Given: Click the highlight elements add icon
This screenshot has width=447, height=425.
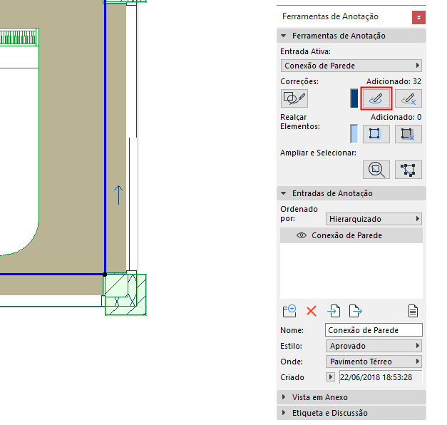Looking at the screenshot, I should coord(376,134).
